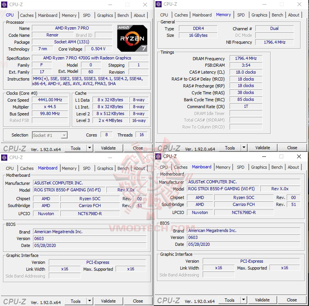Click Validate button in bottom-right Mainboard window
This screenshot has height=306, width=309.
[x=262, y=300]
